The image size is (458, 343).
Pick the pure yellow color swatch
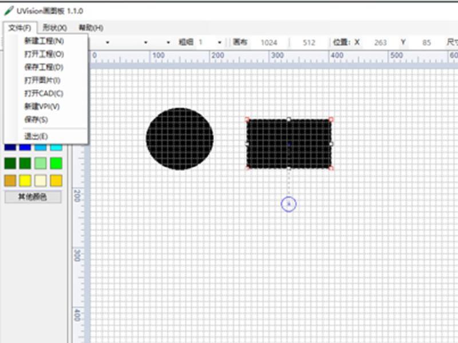25,181
